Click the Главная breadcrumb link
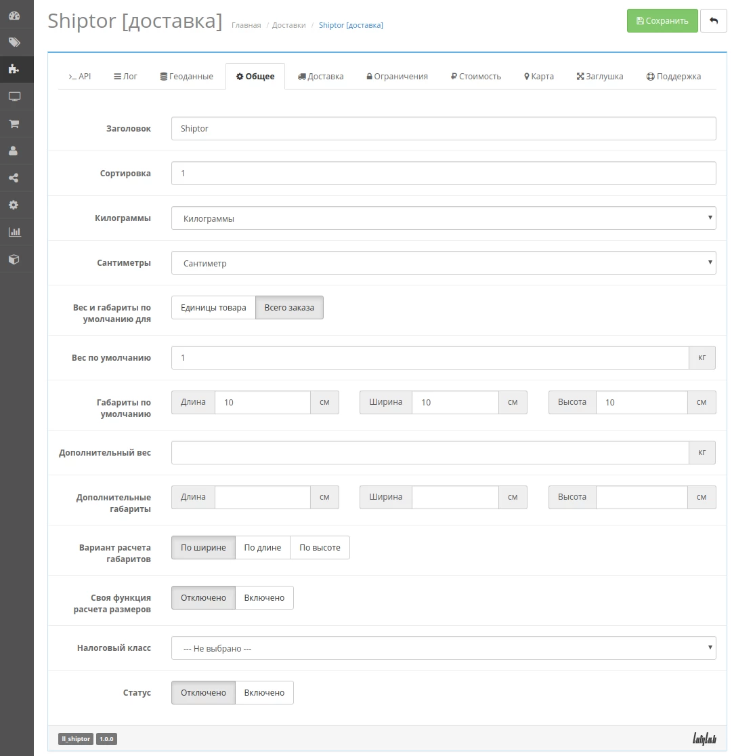This screenshot has height=756, width=732. (246, 25)
